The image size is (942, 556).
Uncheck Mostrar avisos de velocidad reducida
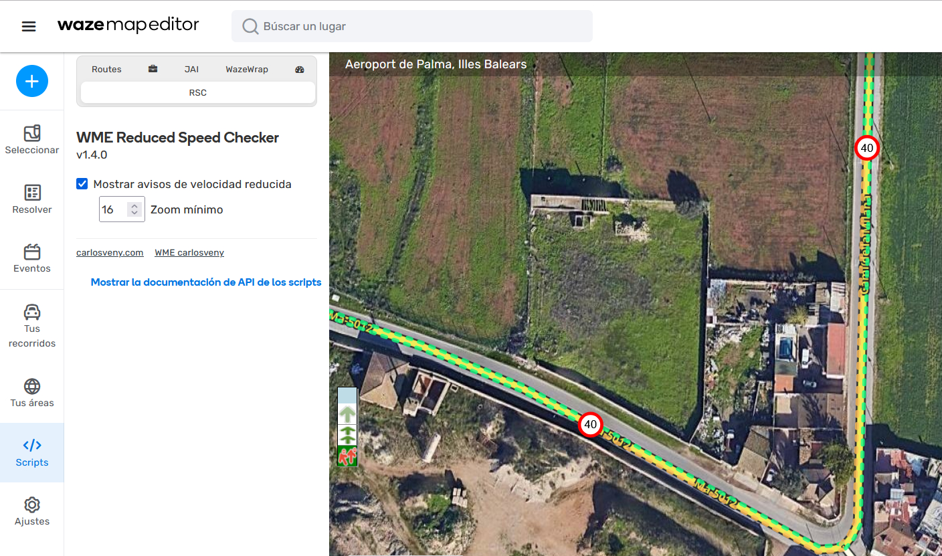[82, 184]
